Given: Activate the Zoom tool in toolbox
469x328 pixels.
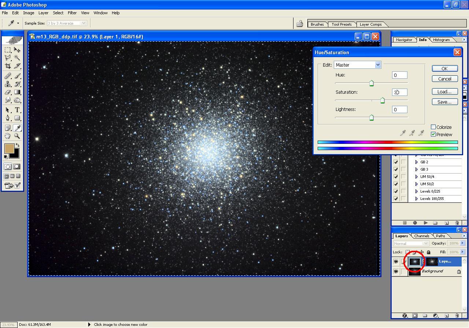Looking at the screenshot, I should 17,136.
